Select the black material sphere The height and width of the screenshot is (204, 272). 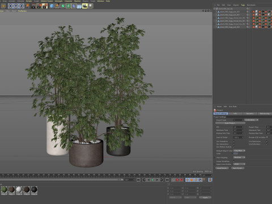coord(34,190)
